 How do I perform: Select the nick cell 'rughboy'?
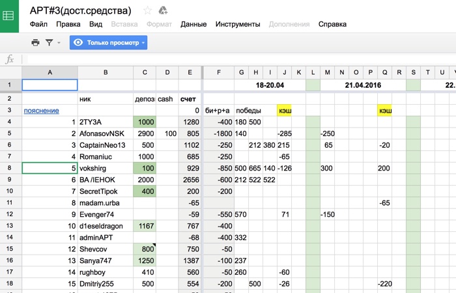coord(106,272)
